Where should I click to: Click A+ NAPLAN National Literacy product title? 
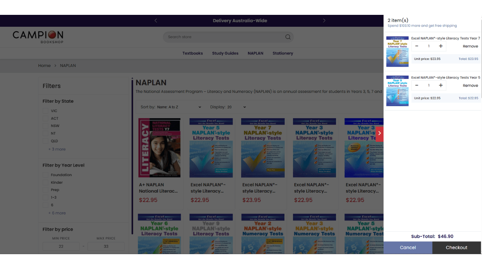point(158,188)
